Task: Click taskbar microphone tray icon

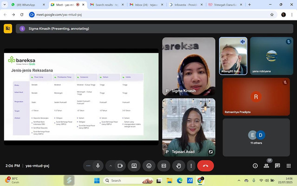Action: click(x=254, y=180)
